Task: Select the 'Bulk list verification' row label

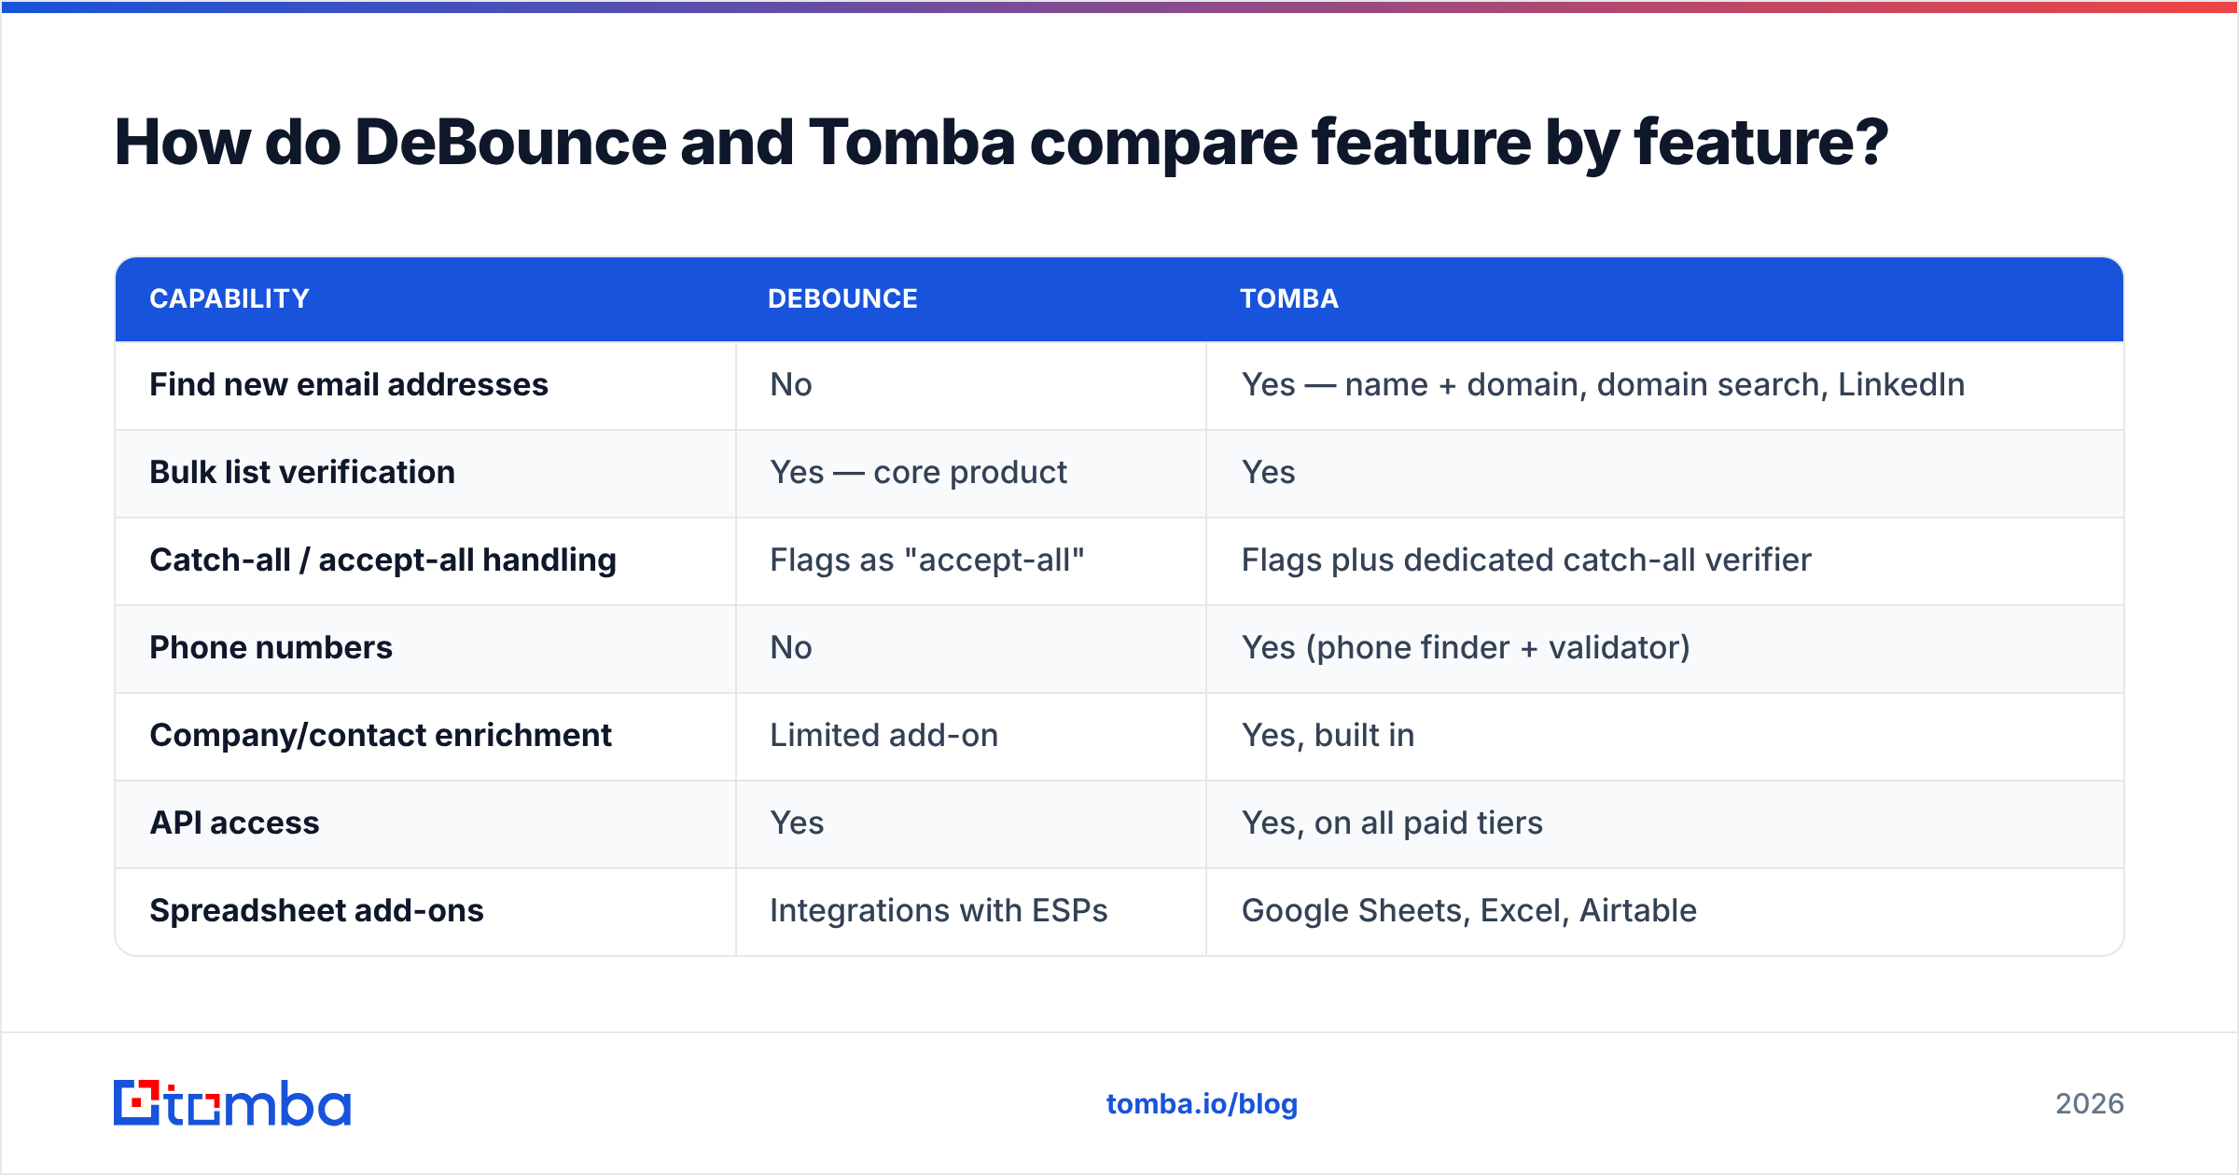Action: (x=302, y=472)
